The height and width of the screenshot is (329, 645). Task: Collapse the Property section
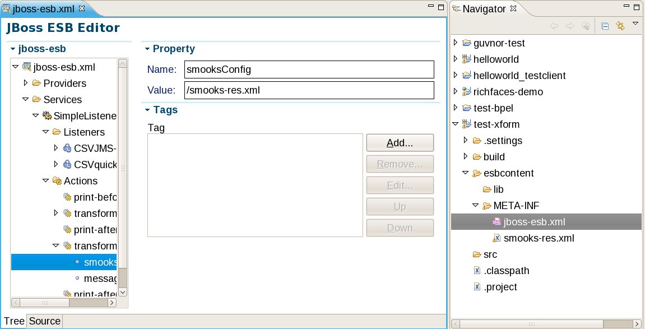pos(147,49)
